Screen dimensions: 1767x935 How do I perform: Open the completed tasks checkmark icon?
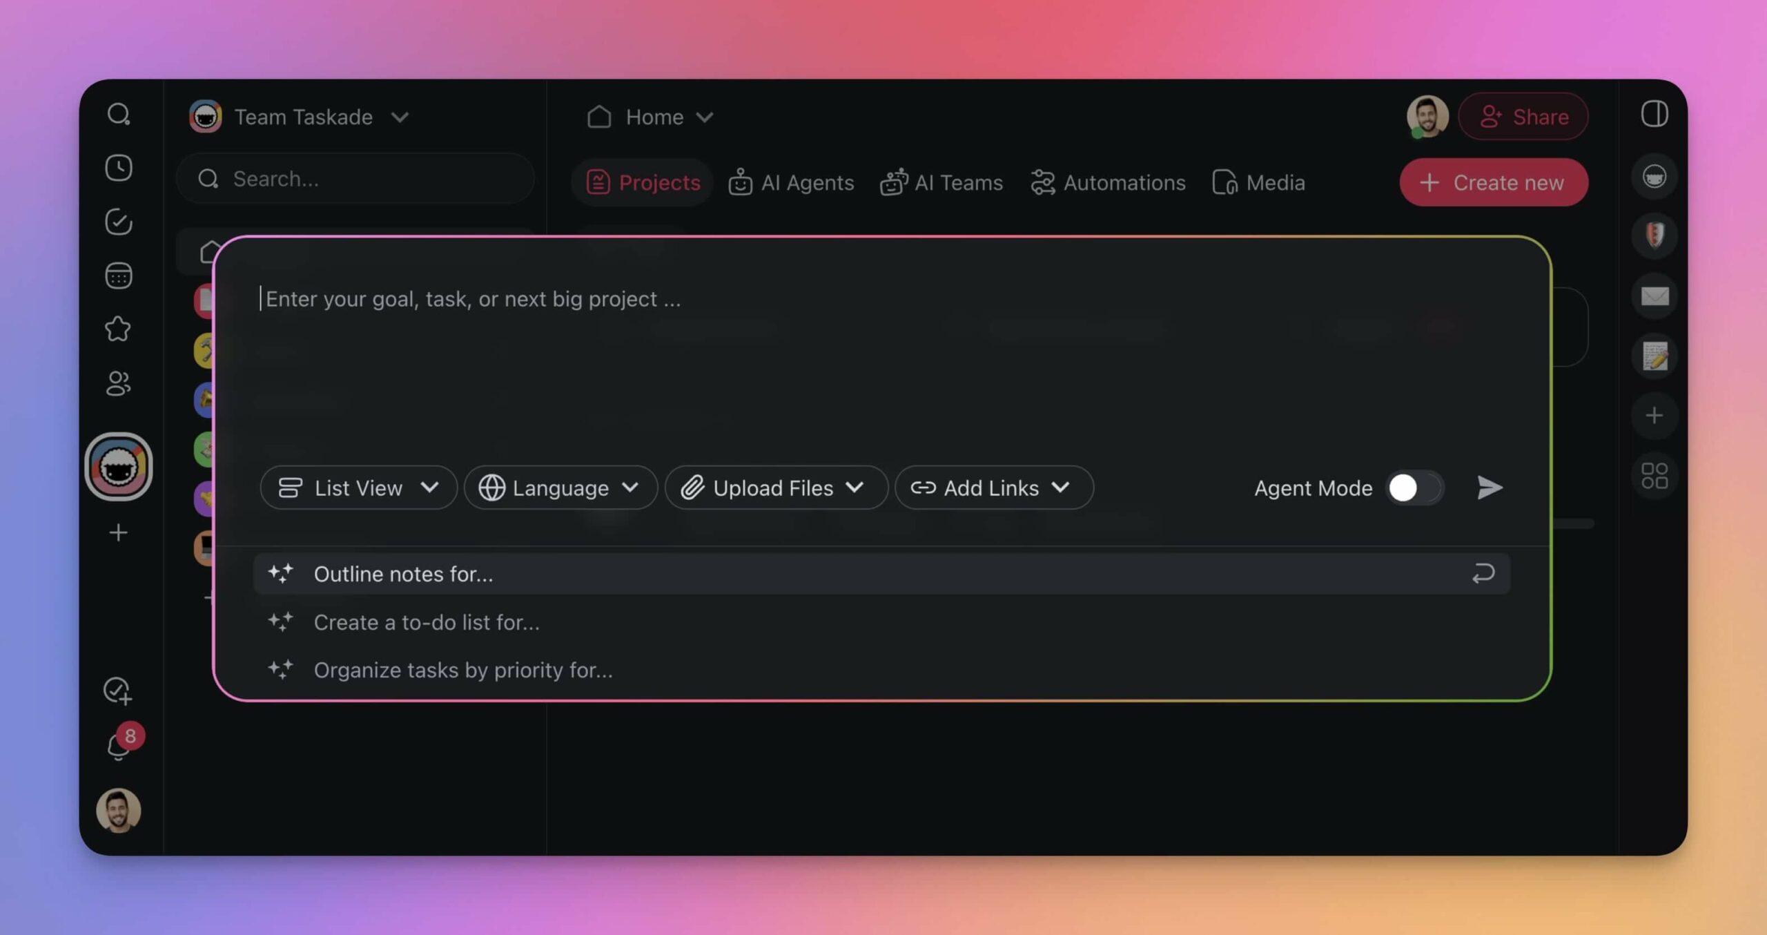point(119,222)
